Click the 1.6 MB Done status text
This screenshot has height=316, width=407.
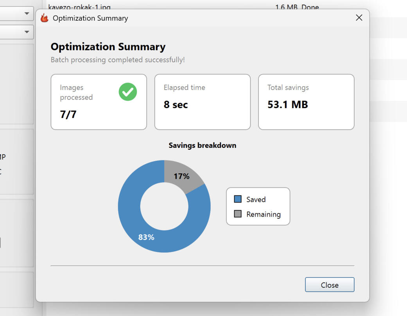(297, 7)
